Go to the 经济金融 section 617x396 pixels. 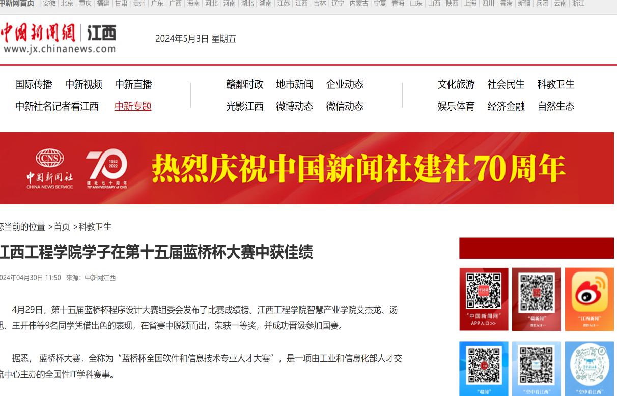point(506,106)
